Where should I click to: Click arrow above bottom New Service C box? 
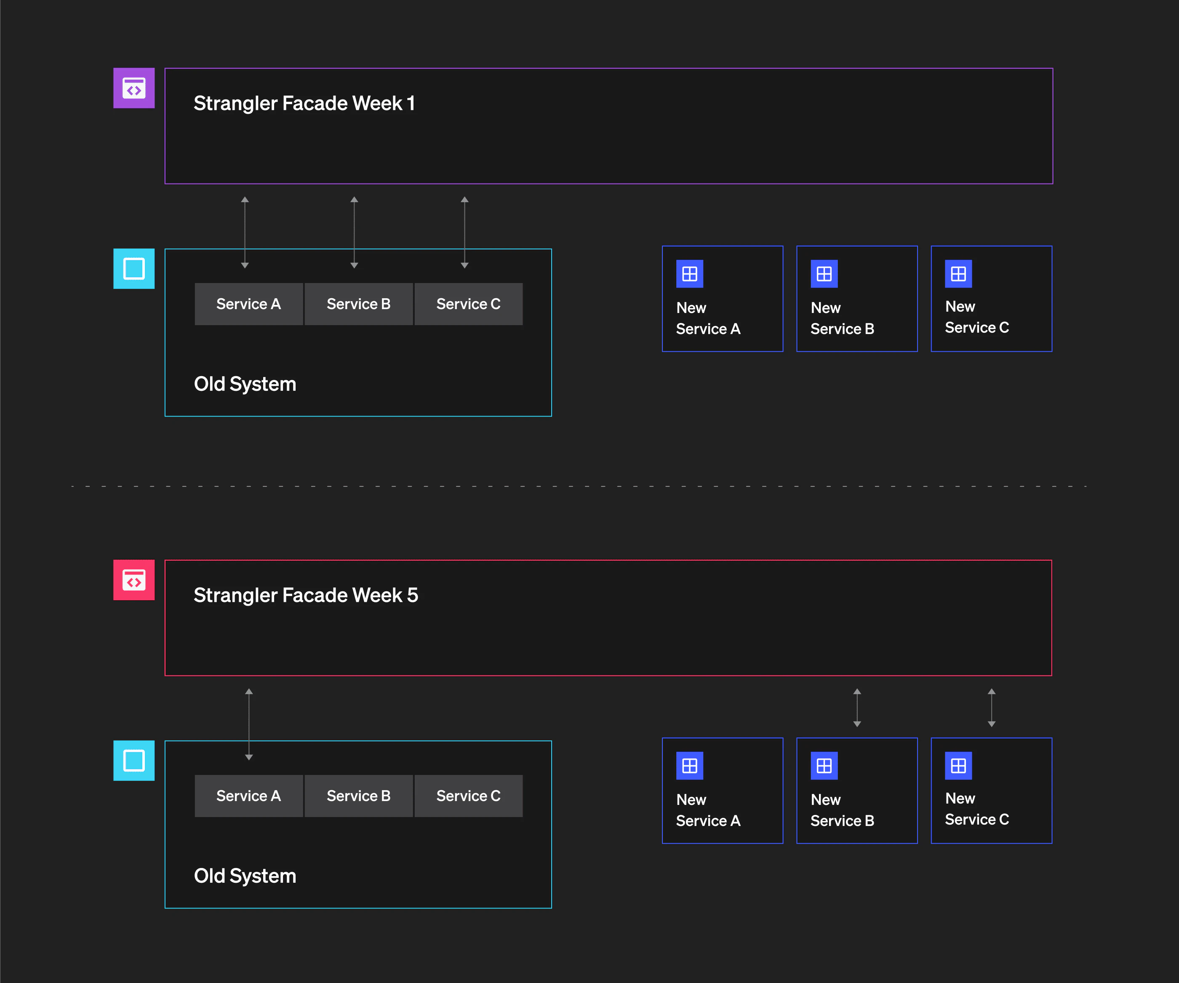(992, 708)
